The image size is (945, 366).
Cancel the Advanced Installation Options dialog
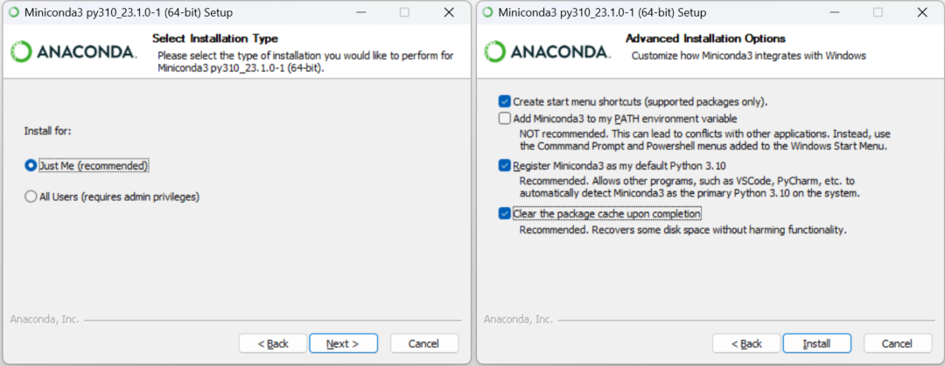click(898, 343)
